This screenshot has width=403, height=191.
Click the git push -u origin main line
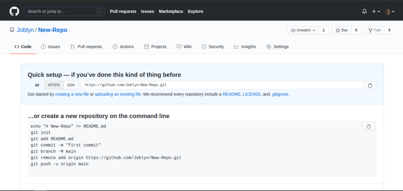click(60, 164)
